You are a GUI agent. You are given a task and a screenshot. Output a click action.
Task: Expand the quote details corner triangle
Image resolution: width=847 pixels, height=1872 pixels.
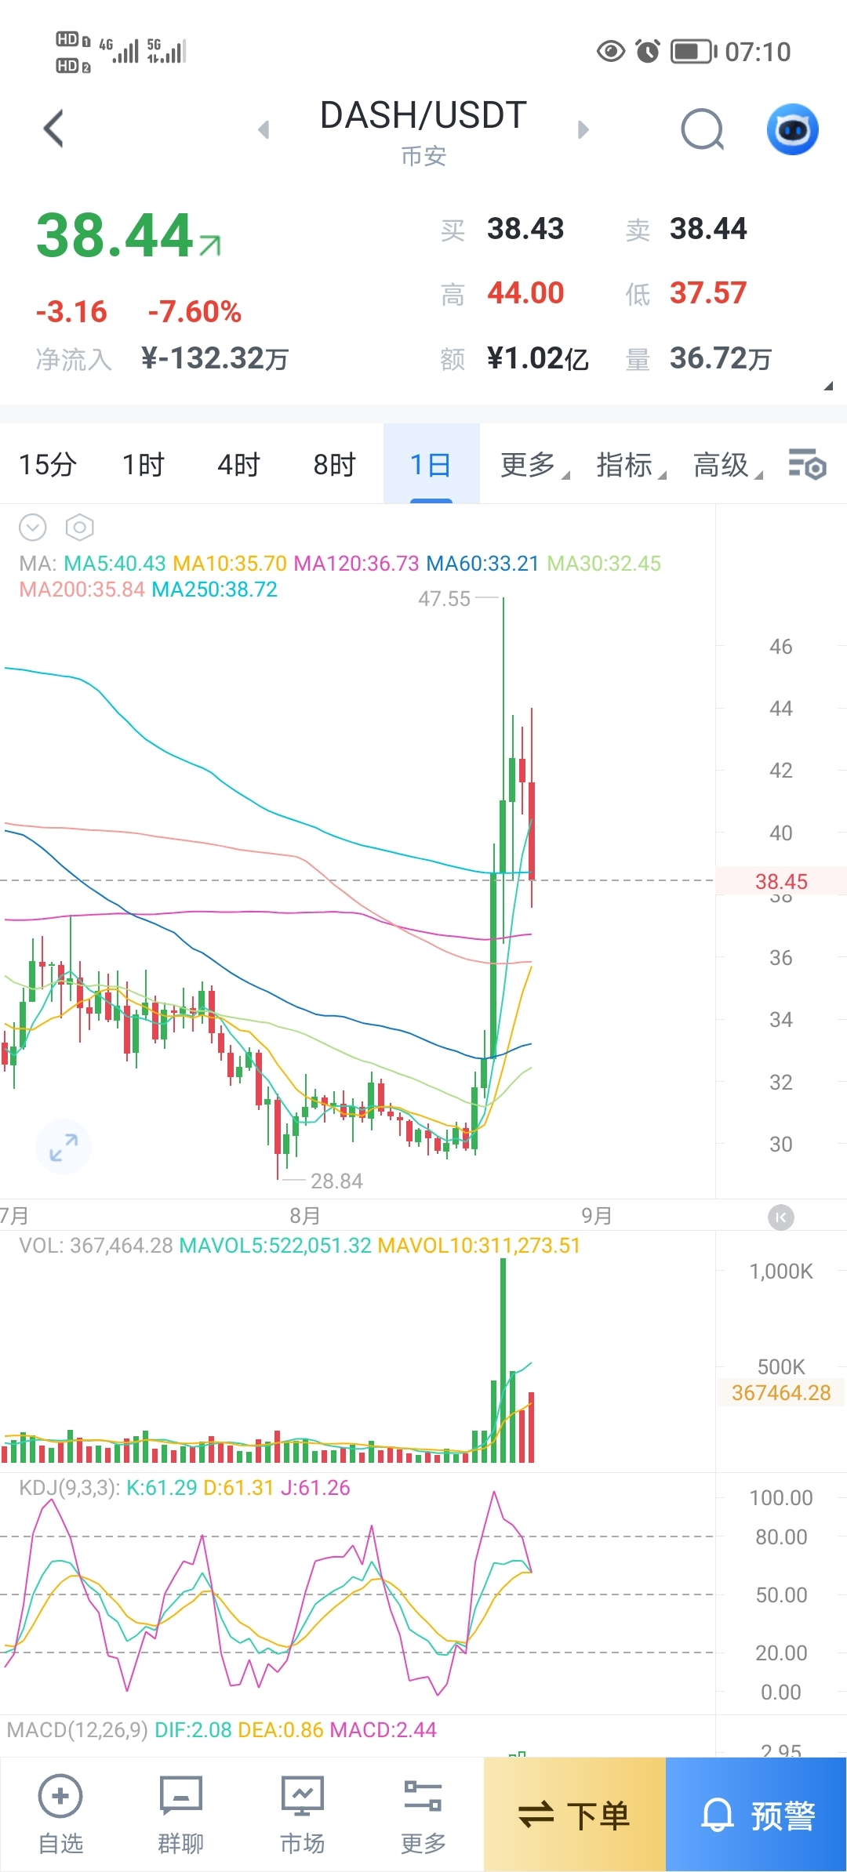(x=828, y=386)
